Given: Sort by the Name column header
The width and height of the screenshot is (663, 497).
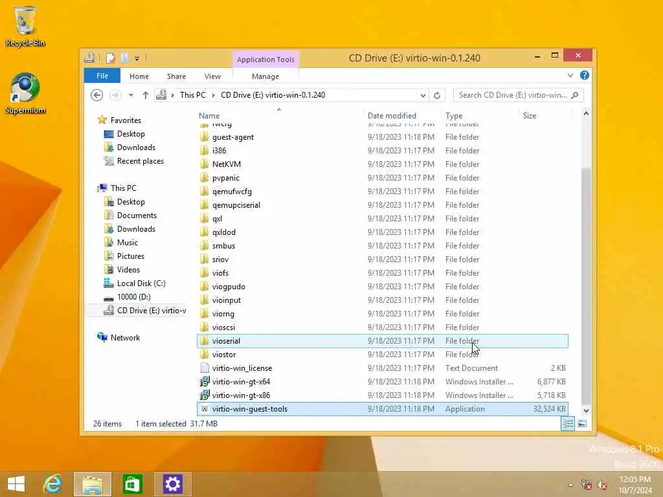Looking at the screenshot, I should [x=279, y=115].
